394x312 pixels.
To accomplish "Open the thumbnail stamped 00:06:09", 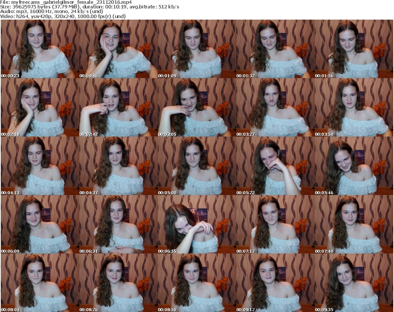I will pyautogui.click(x=40, y=225).
